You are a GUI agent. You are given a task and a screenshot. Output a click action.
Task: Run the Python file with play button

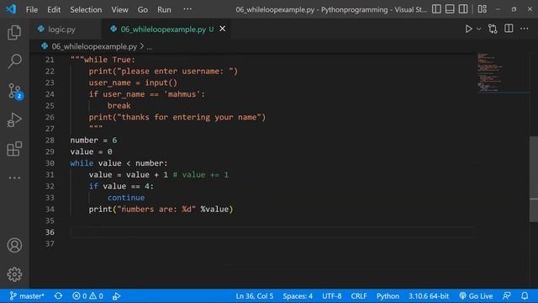pyautogui.click(x=468, y=29)
